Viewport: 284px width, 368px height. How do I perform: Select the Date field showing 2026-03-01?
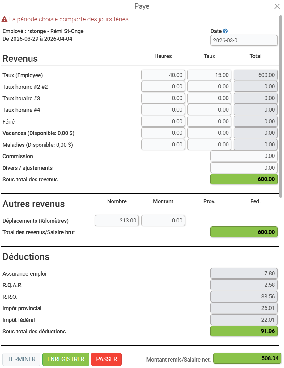244,40
